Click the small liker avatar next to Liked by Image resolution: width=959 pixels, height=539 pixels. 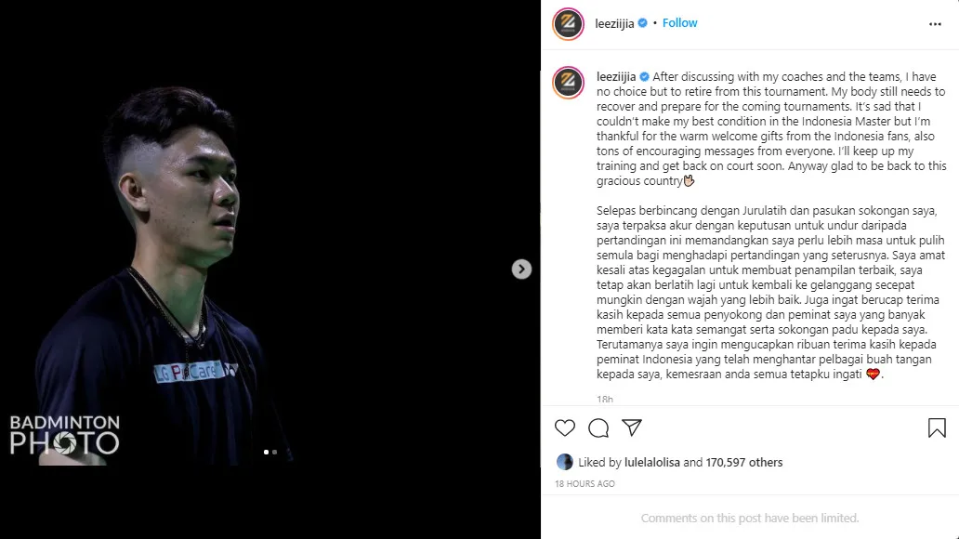(564, 462)
